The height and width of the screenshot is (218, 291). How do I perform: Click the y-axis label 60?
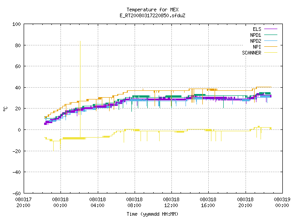[18, 66]
